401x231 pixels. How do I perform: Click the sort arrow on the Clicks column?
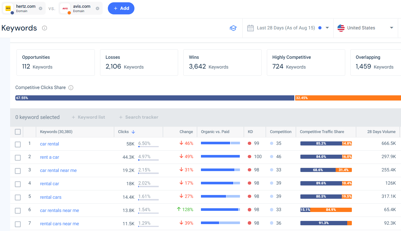pos(133,132)
